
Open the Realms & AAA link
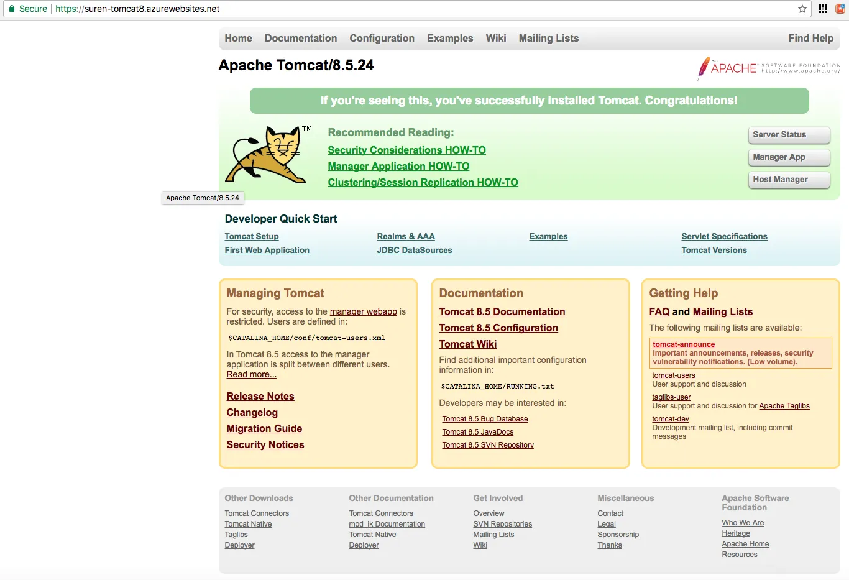406,236
